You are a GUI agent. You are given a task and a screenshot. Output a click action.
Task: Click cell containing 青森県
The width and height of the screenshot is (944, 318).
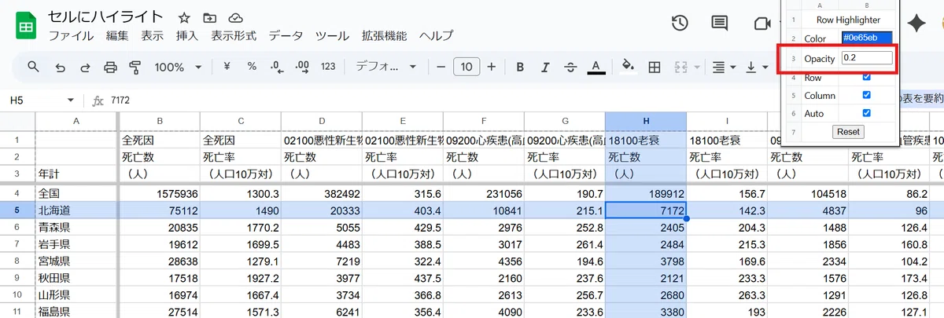click(76, 226)
